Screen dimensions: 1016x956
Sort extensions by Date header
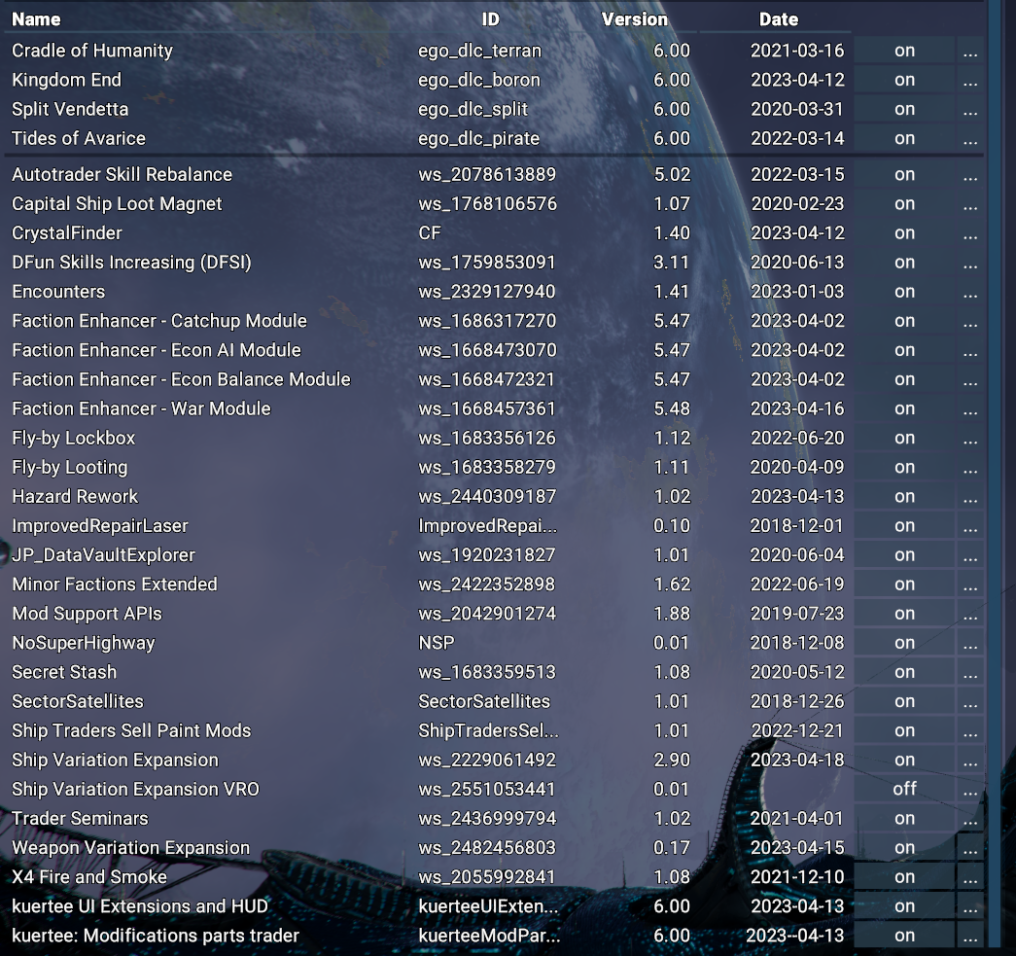click(x=778, y=19)
